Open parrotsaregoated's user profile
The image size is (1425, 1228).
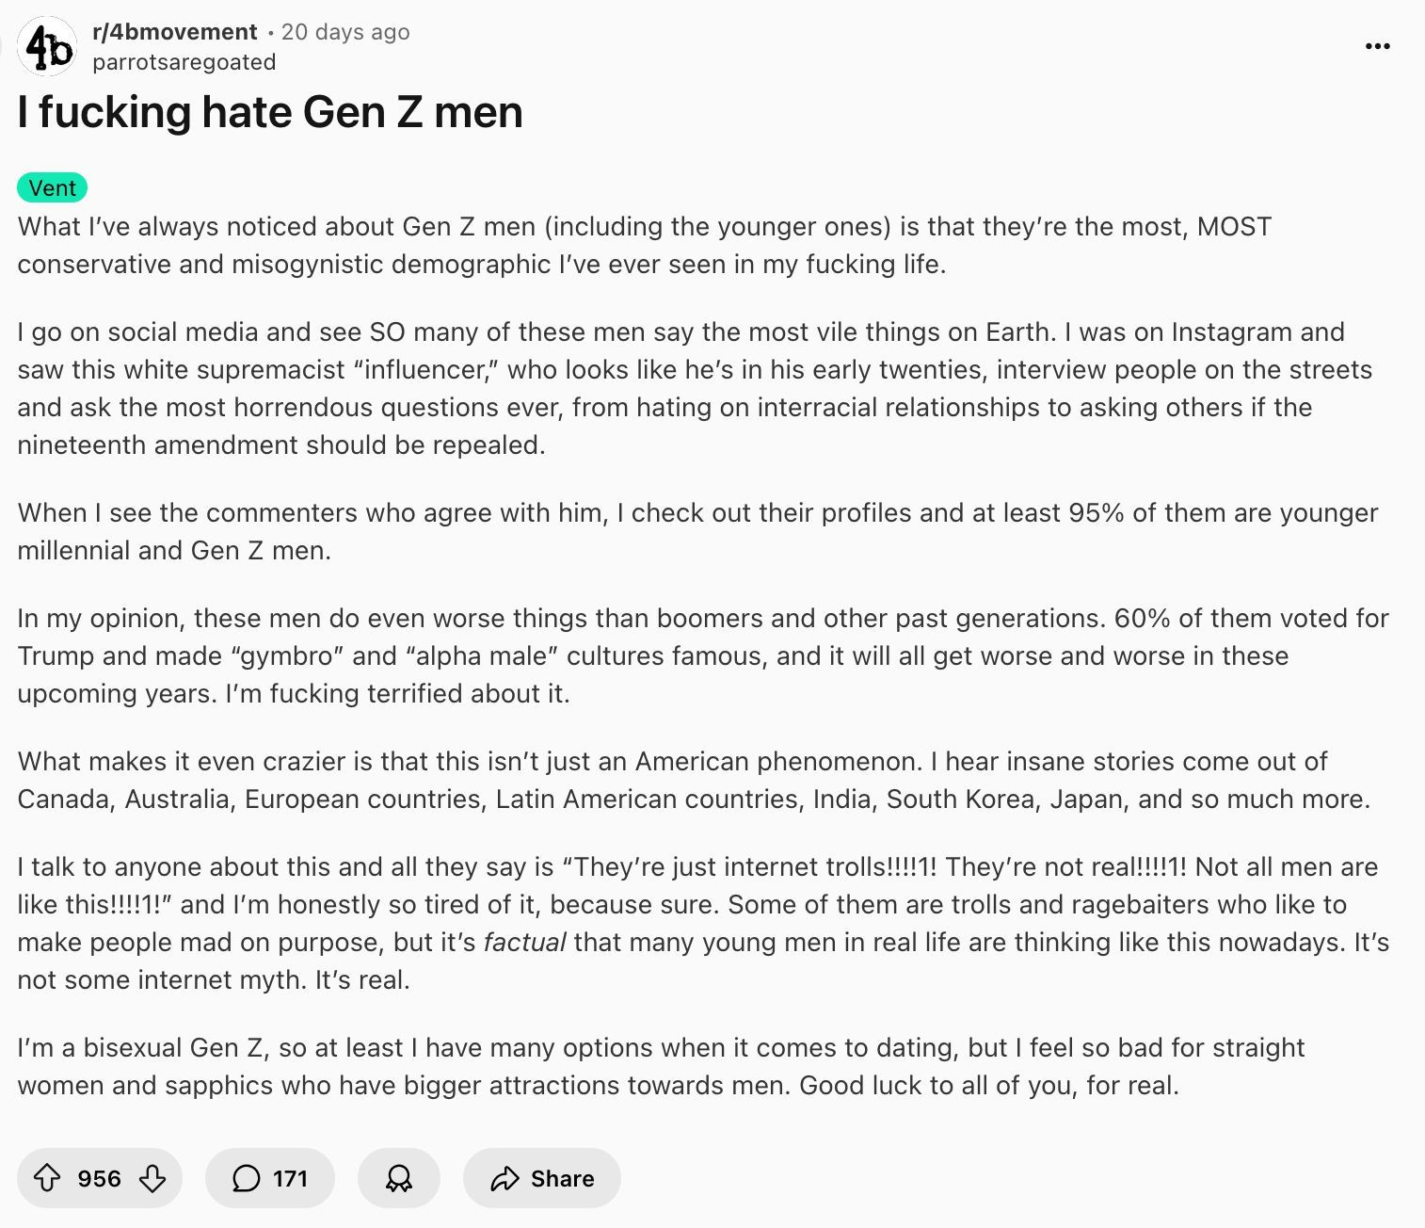click(x=184, y=62)
